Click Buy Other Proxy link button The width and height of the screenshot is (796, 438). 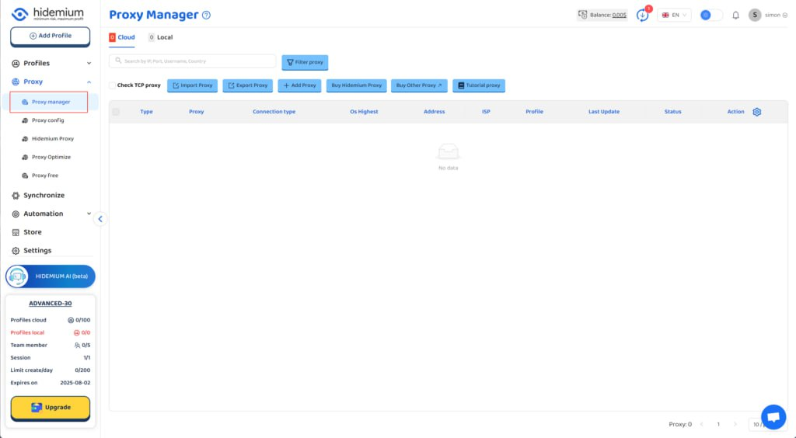(419, 85)
